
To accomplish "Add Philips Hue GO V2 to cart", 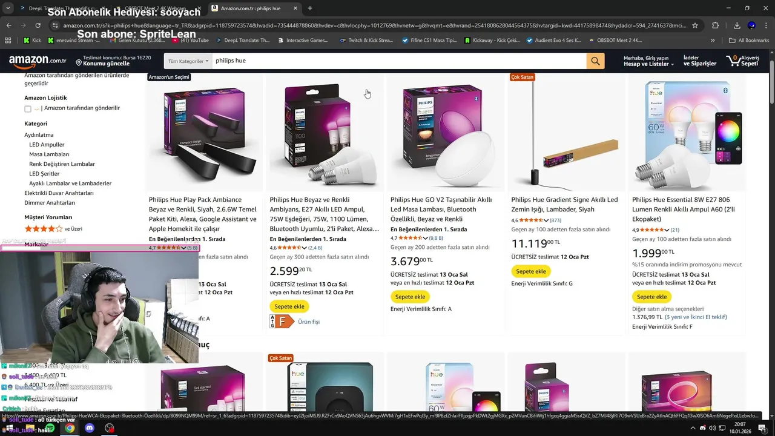I will coord(410,297).
